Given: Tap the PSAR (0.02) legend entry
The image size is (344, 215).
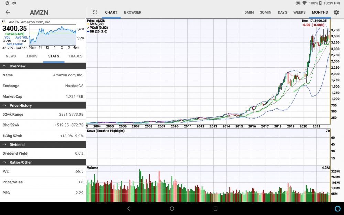Looking at the screenshot, I should click(x=97, y=28).
